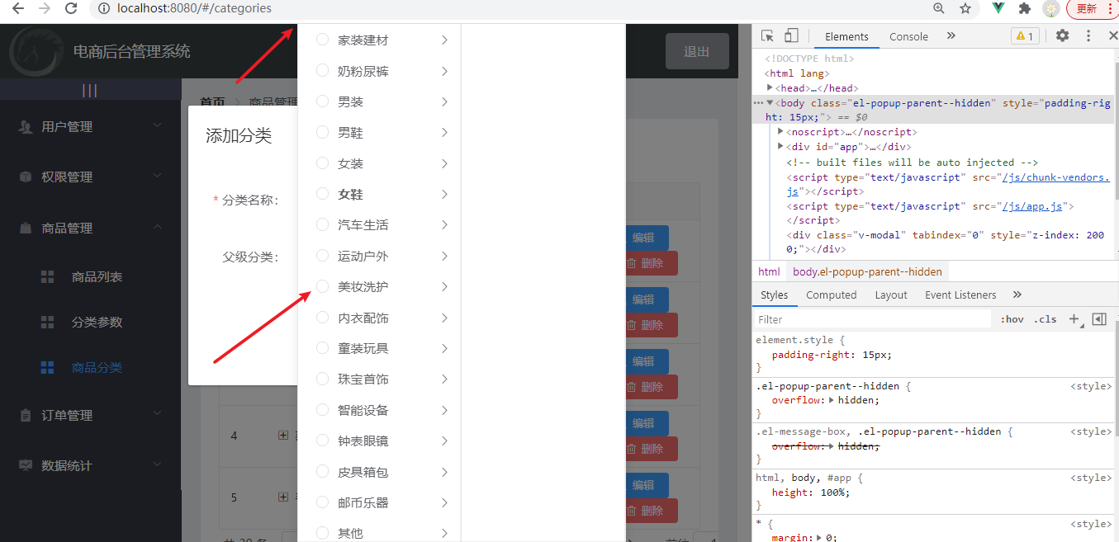The width and height of the screenshot is (1119, 542).
Task: Expand 珠宝首饰 submenu arrow
Action: coord(444,379)
